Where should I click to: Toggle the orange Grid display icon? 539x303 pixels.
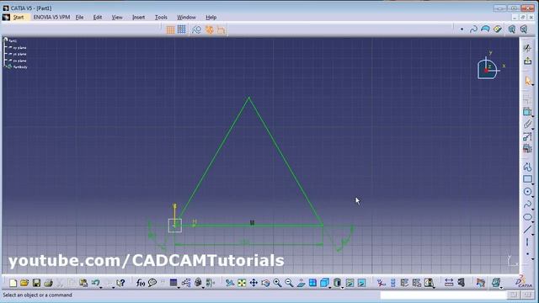(x=170, y=30)
